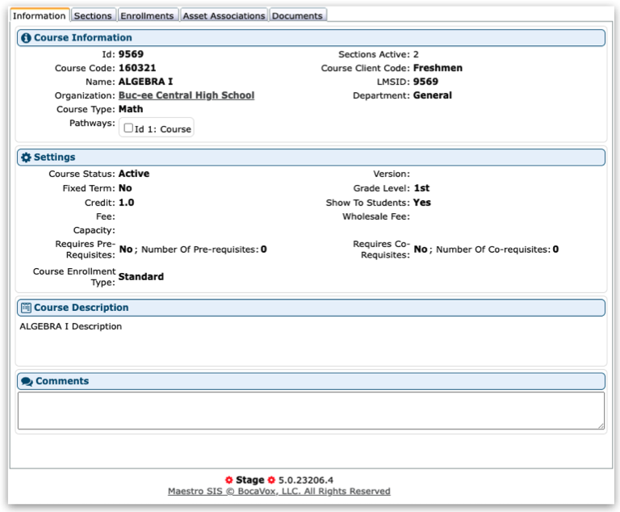The height and width of the screenshot is (512, 620).
Task: Click the ALGEBRA I Description text
Action: (71, 326)
